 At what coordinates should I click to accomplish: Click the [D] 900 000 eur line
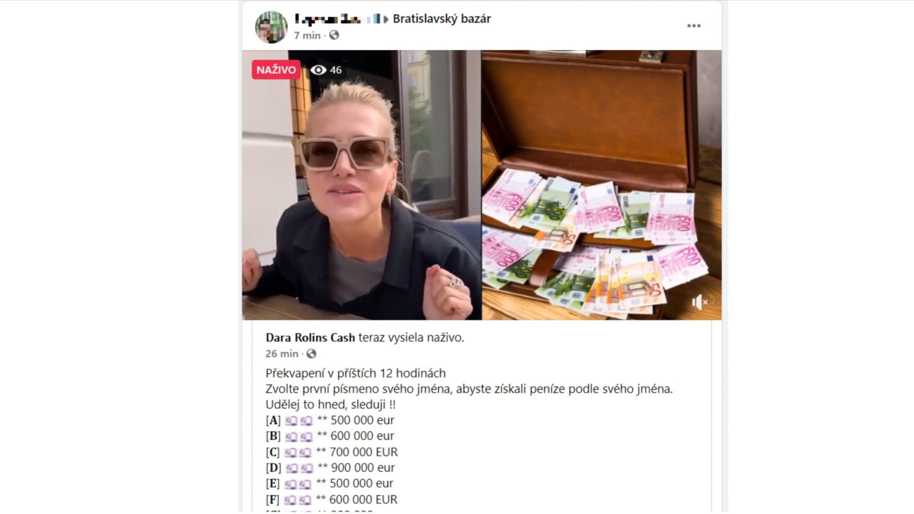(330, 468)
